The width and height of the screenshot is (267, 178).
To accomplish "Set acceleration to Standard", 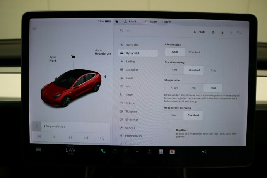I will pyautogui.click(x=194, y=52).
